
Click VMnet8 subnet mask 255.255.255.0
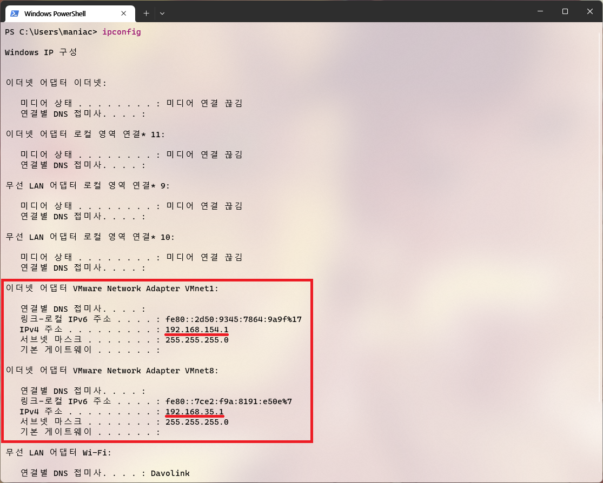(x=197, y=422)
